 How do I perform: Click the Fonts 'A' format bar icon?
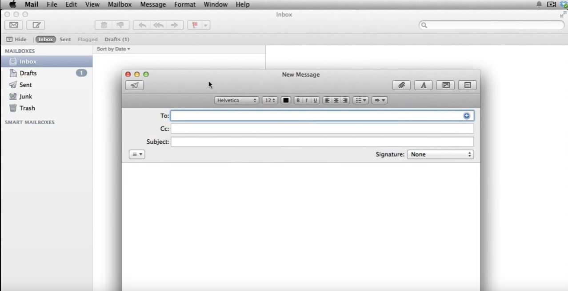[x=424, y=85]
